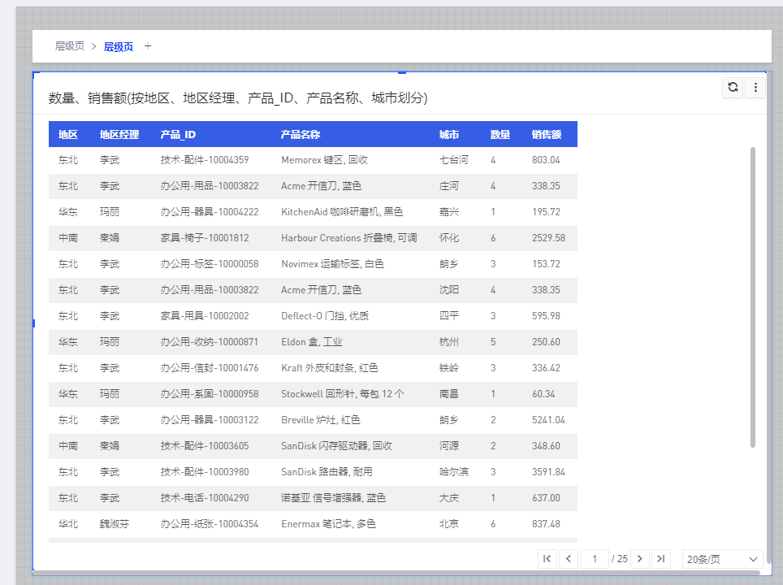
Task: Select Harbour Creations 折叠椅, 可调 cell
Action: tap(349, 238)
